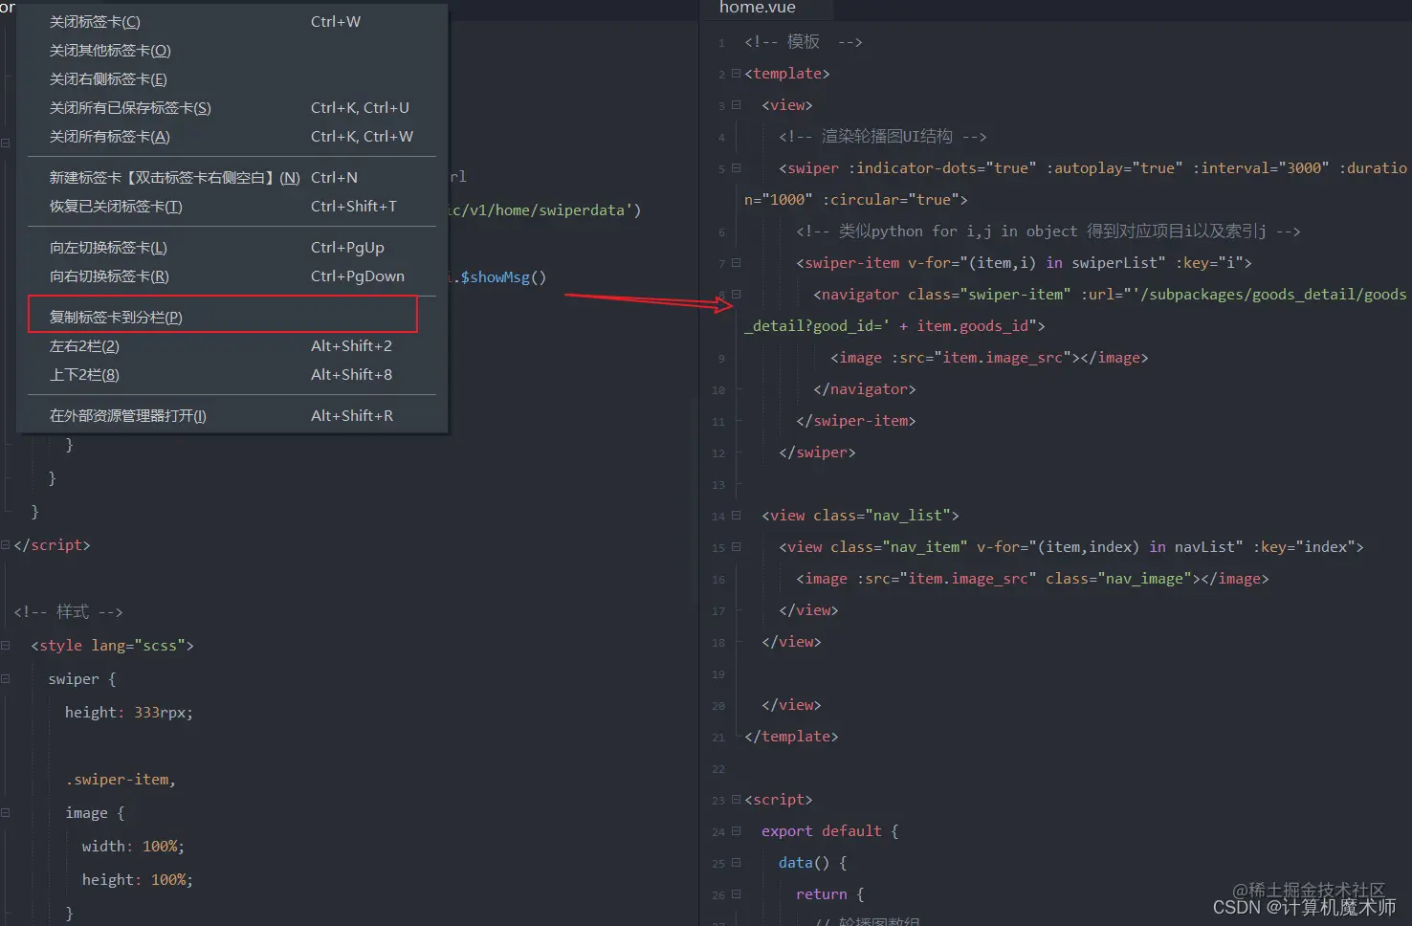Click height: 333rpx in left pane
This screenshot has width=1412, height=926.
129,712
